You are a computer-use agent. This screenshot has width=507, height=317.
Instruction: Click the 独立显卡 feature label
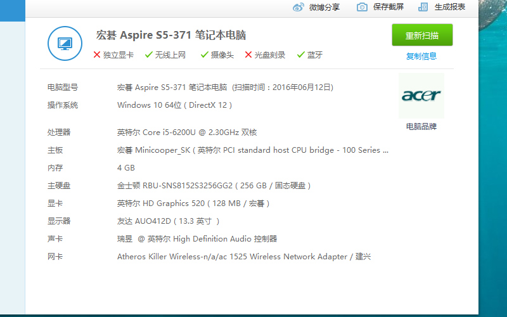119,55
